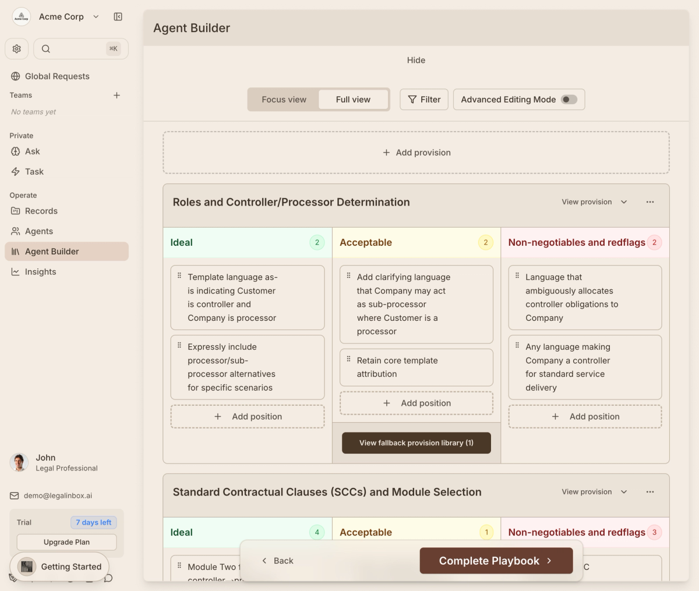Click the sidebar search field

[x=81, y=49]
